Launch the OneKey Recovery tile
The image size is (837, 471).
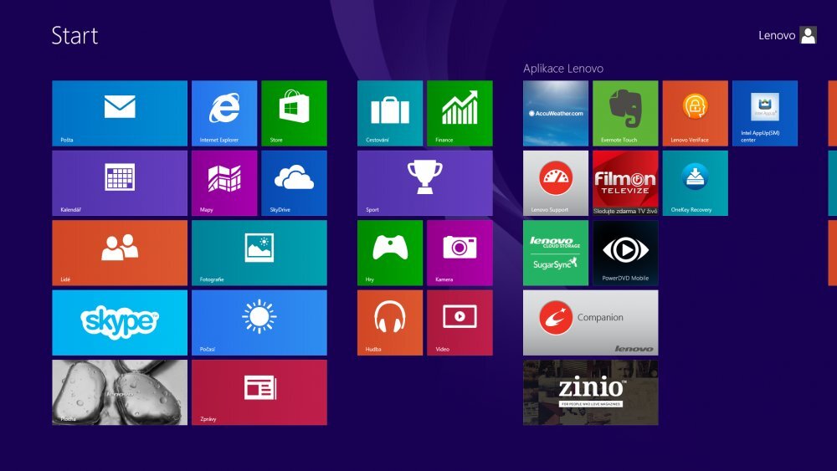tap(695, 183)
